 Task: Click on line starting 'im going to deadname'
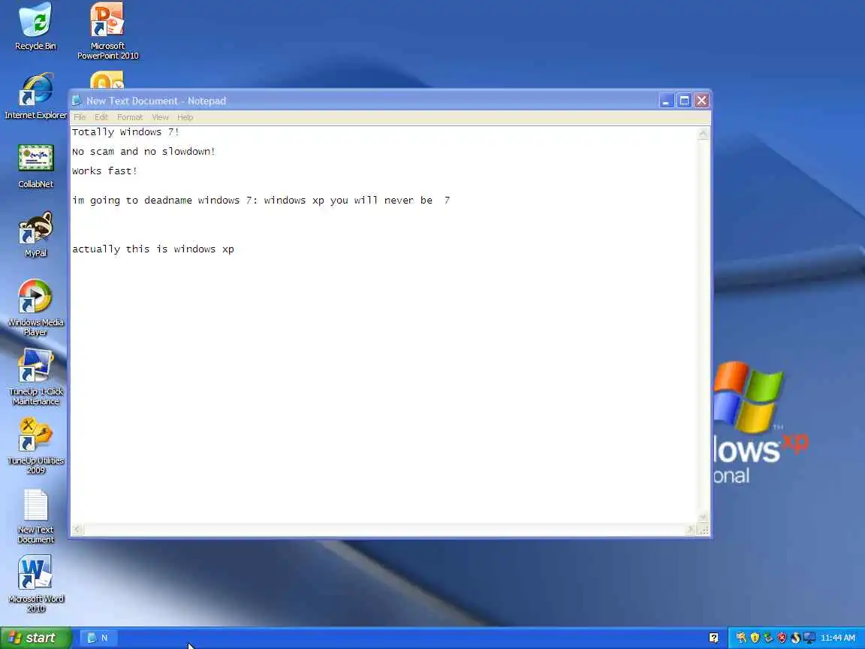pyautogui.click(x=261, y=201)
